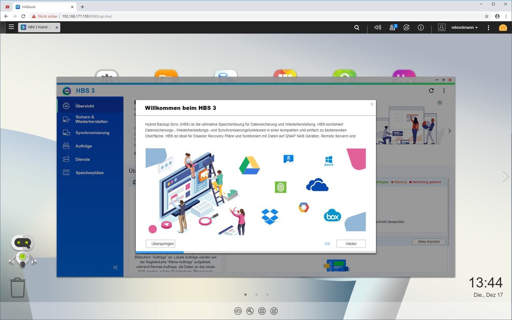
Task: Open the HBS 3 three-dot settings menu
Action: pos(444,90)
